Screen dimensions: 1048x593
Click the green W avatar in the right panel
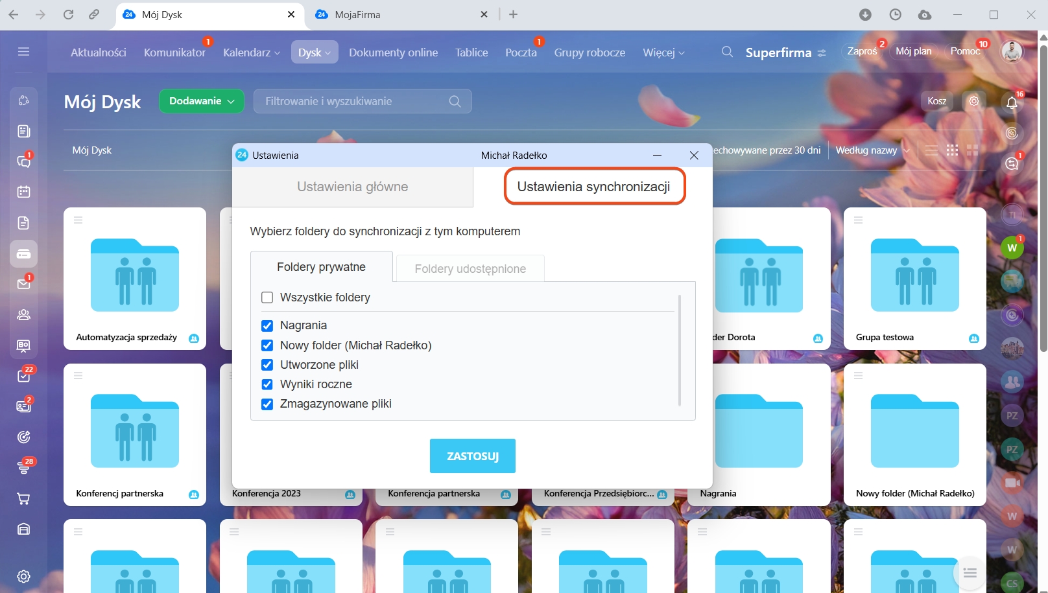point(1012,248)
